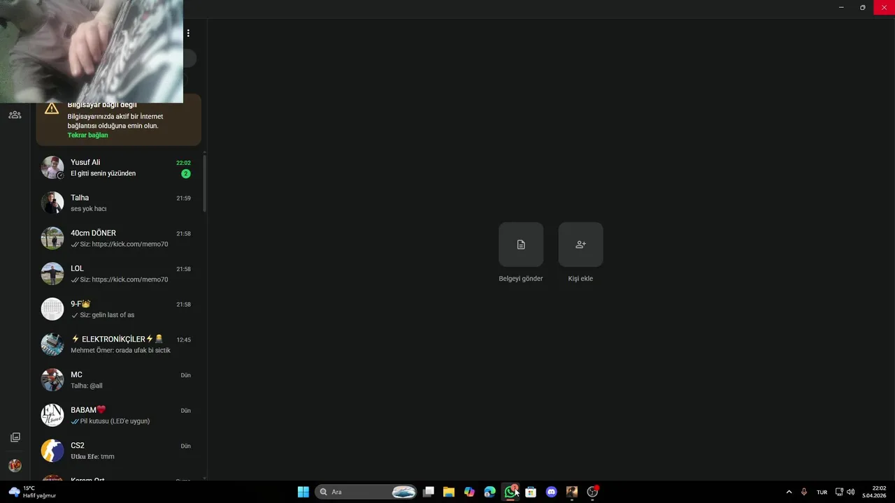The image size is (895, 503).
Task: Open the volume speaker tray icon
Action: pos(851,492)
